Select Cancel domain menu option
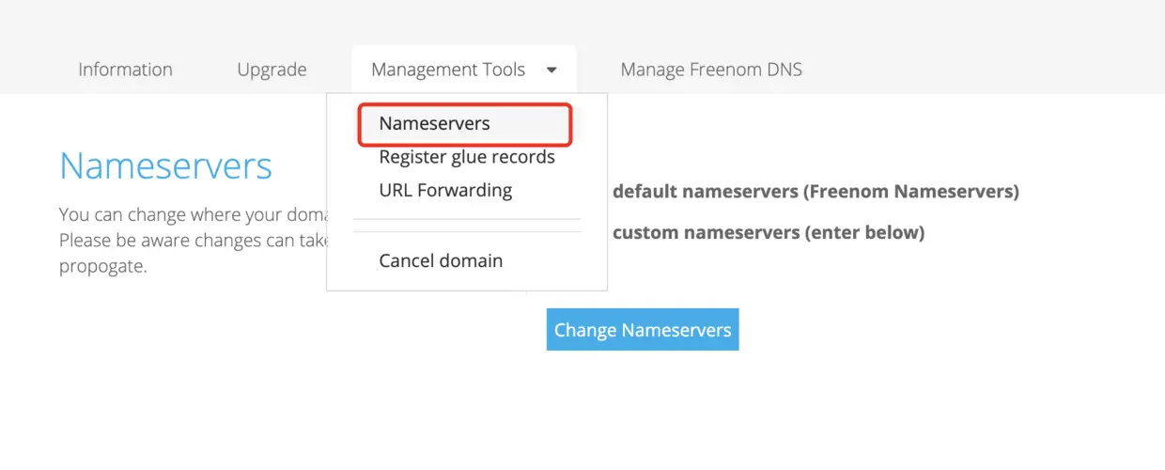 (441, 260)
